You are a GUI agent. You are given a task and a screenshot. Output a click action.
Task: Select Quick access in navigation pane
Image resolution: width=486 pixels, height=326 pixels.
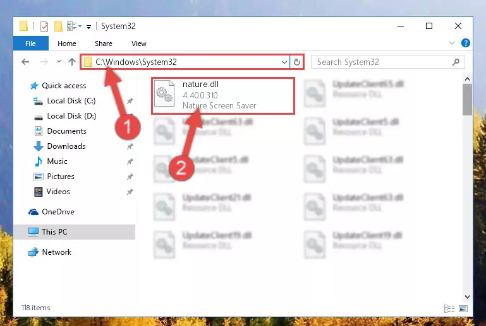64,86
